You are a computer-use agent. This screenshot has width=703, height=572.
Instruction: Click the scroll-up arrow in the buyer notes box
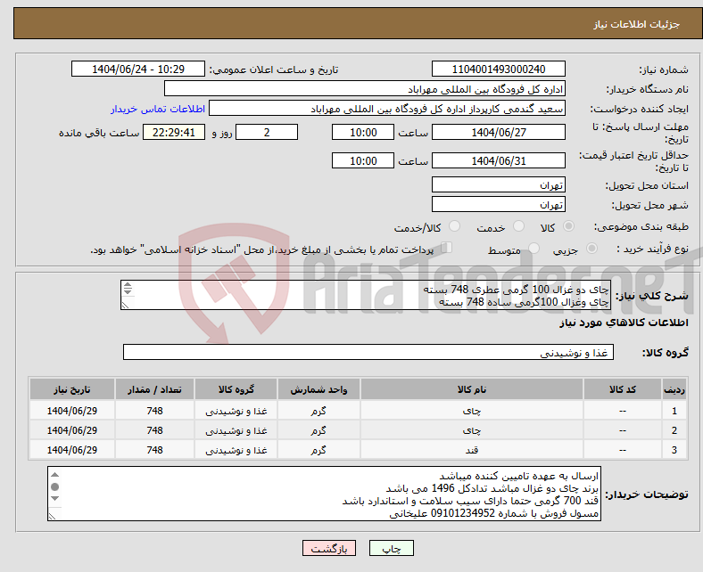click(x=55, y=475)
